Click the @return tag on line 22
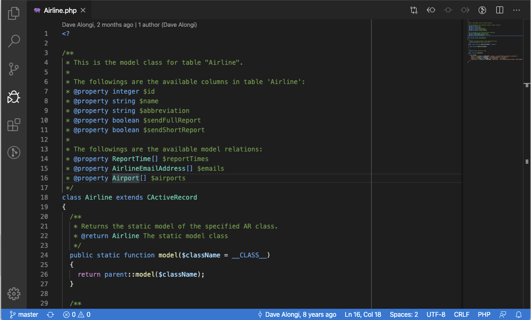The height and width of the screenshot is (320, 531). pos(95,236)
